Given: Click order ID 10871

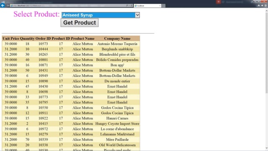Looking at the screenshot, I should point(43,65).
